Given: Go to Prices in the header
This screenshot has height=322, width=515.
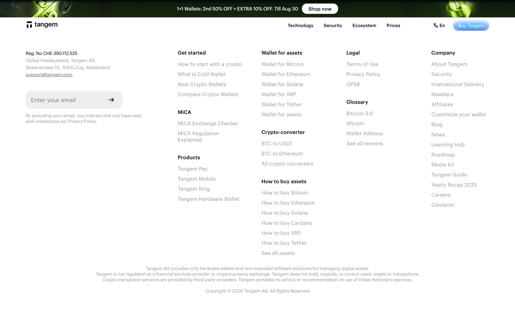Looking at the screenshot, I should pos(393,25).
